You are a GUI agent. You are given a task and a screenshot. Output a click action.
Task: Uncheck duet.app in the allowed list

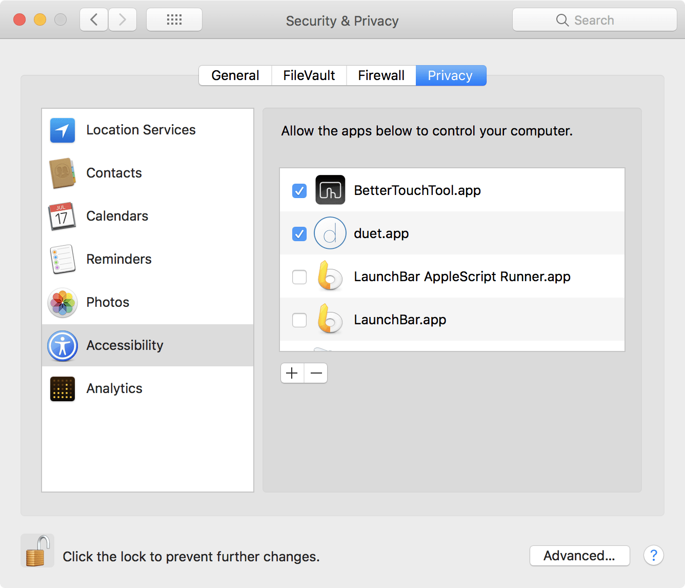(x=299, y=233)
